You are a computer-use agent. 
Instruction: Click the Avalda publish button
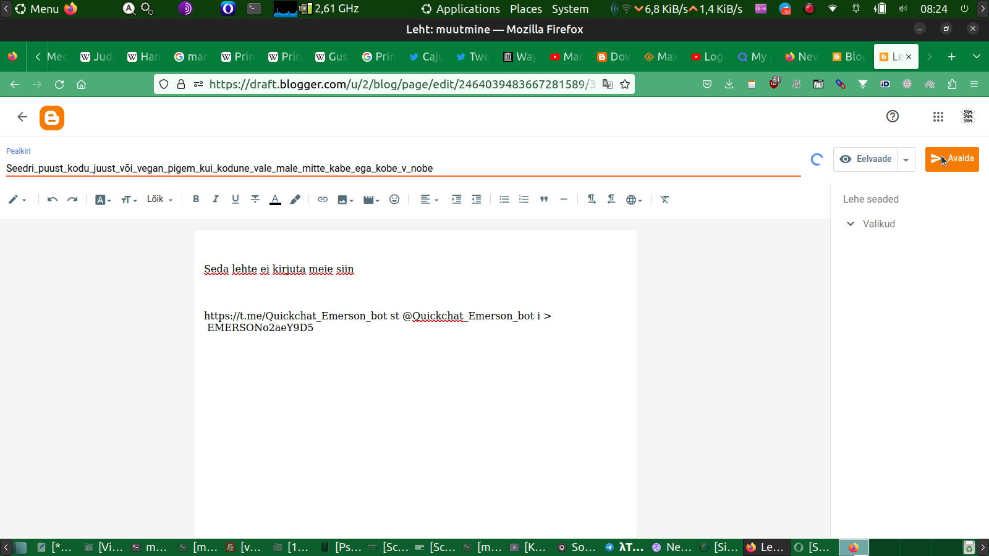(952, 159)
